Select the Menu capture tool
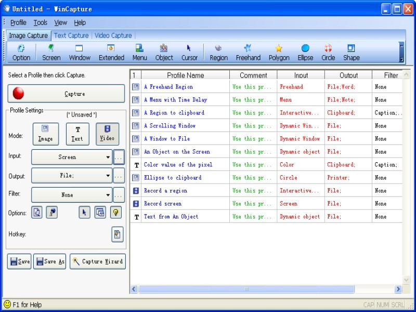This screenshot has height=312, width=416. tap(139, 53)
